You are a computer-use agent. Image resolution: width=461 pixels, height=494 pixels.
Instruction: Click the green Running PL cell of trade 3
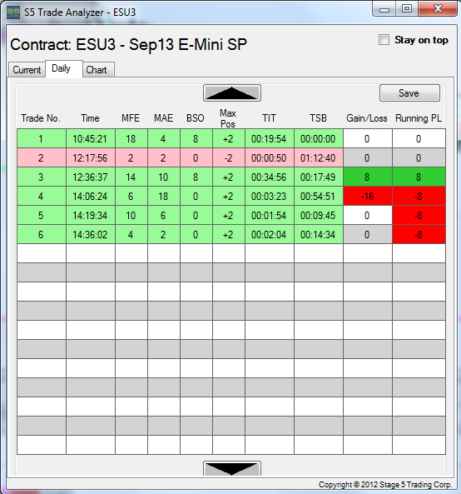[419, 177]
